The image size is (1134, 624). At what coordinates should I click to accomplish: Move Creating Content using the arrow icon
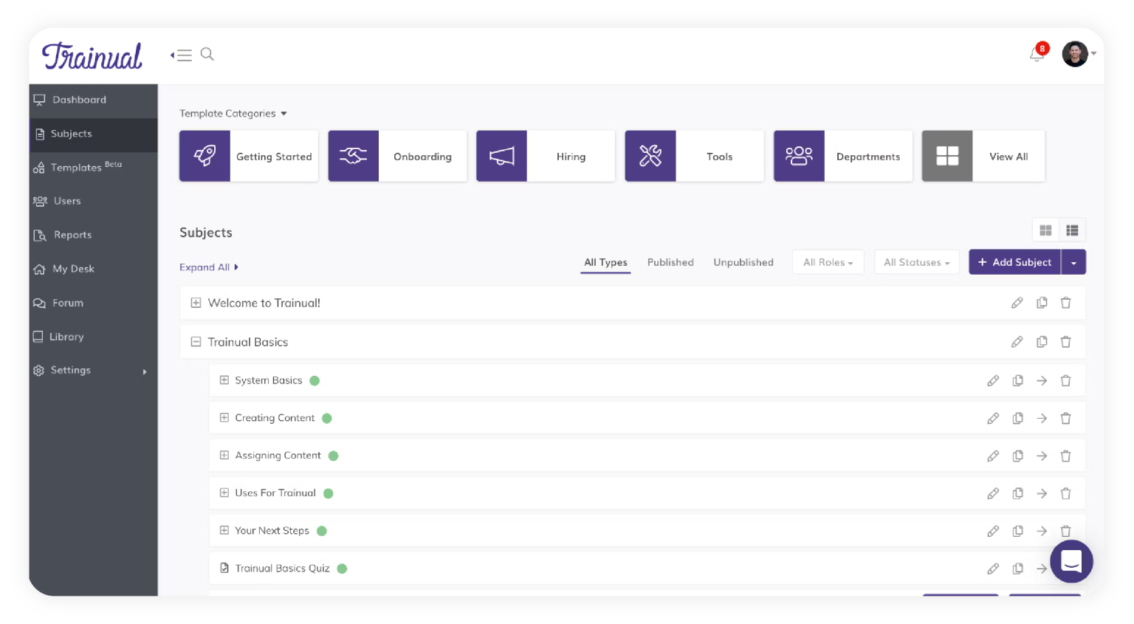pos(1042,418)
